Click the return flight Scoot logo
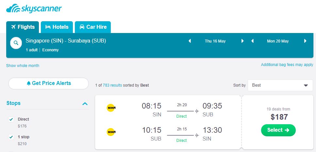Viewport: 316px width, 152px height. coord(111,132)
